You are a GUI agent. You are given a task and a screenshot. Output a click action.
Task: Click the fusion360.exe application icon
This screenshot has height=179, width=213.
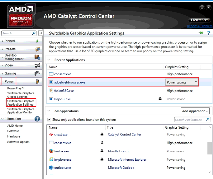click(51, 91)
